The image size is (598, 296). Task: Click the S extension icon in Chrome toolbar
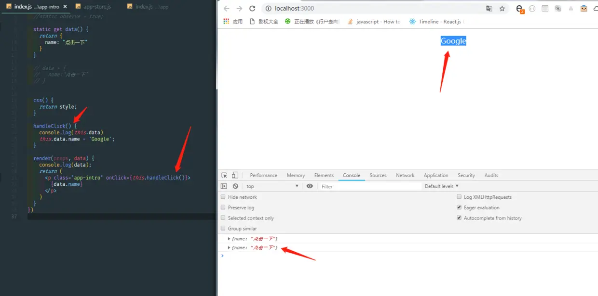pyautogui.click(x=558, y=9)
